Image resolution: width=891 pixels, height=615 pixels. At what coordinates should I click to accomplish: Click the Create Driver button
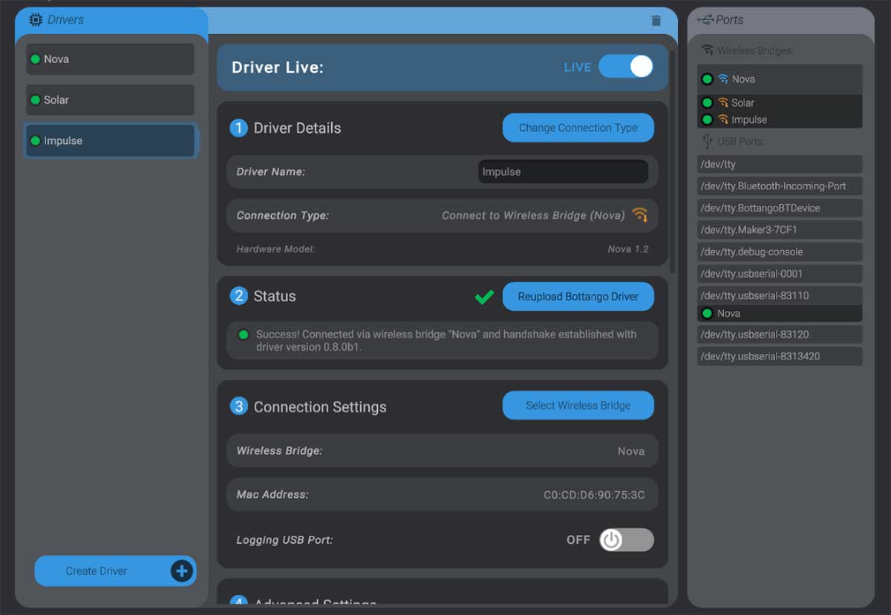115,571
